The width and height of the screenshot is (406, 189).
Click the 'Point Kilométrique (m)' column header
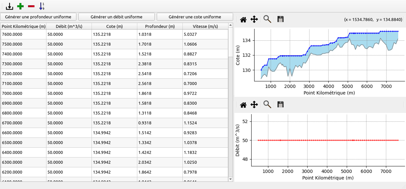(23, 27)
